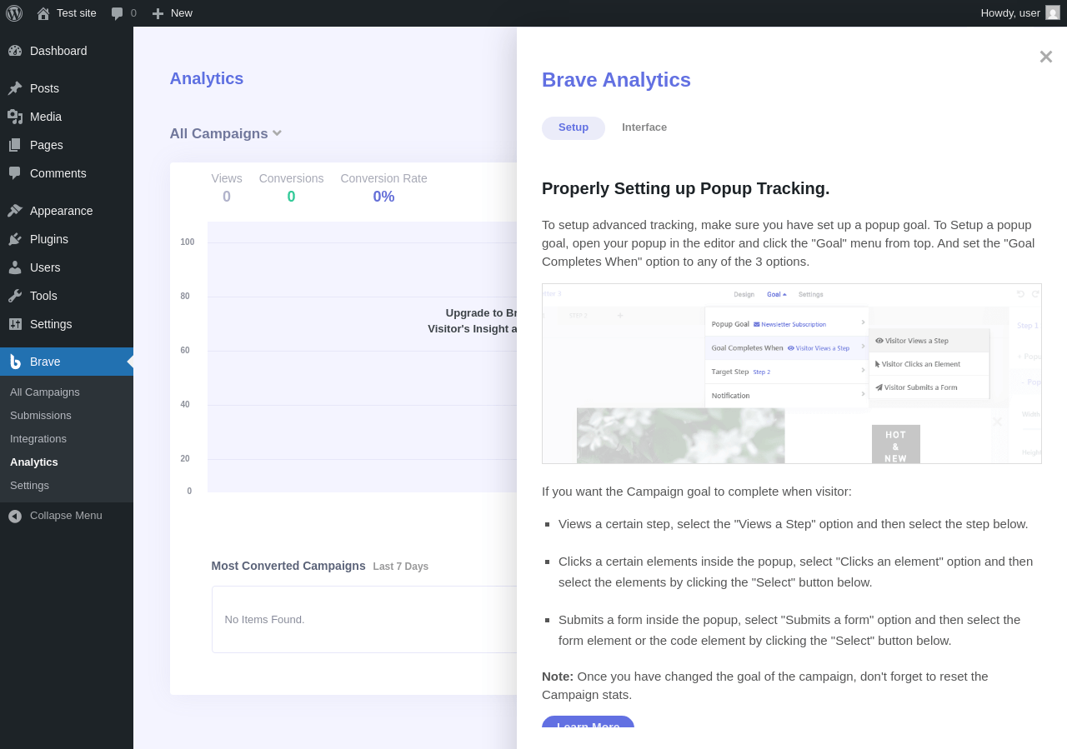The height and width of the screenshot is (749, 1067).
Task: Click the Plugins plug icon
Action: (x=15, y=239)
